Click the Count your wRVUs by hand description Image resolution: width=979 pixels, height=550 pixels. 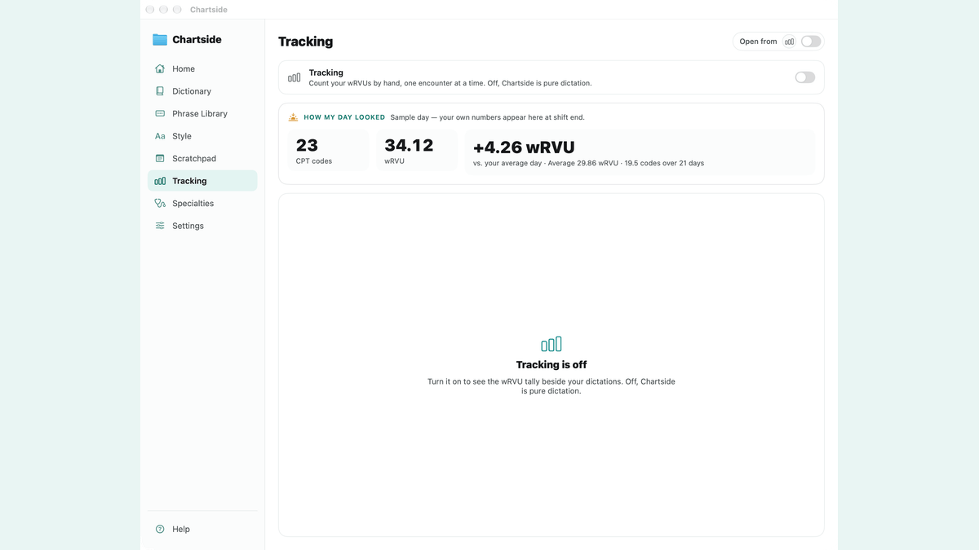coord(450,83)
